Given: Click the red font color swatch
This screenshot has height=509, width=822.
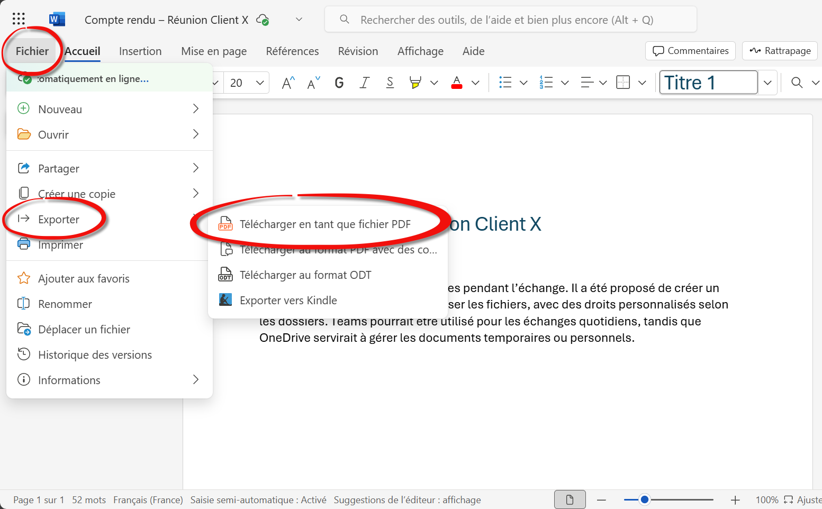Looking at the screenshot, I should pos(457,83).
